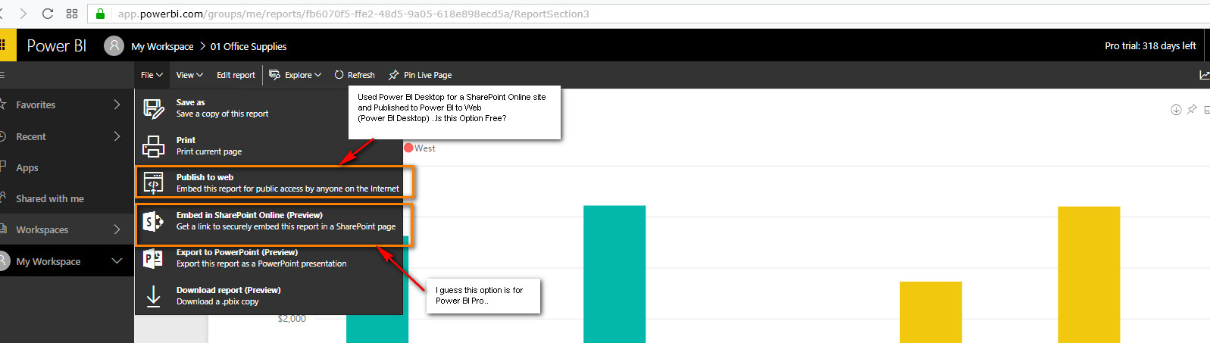Expand the Explore dropdown chevron
The image size is (1210, 343).
[x=318, y=75]
